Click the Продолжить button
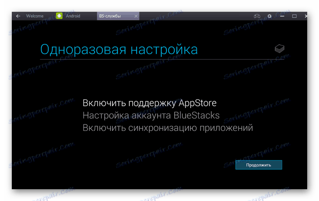 (259, 165)
